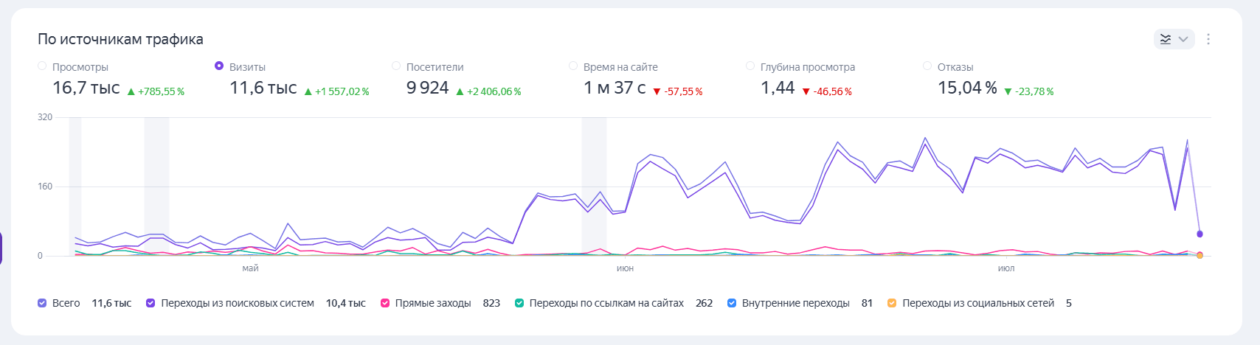
Task: Select the Глубина просмотра radio button
Action: [750, 66]
